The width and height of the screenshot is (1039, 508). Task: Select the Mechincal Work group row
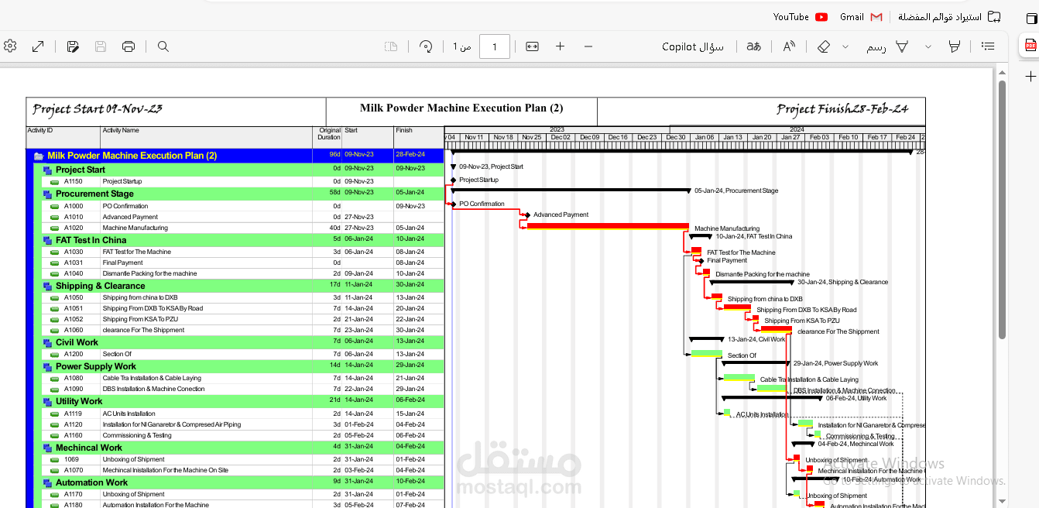pos(242,448)
